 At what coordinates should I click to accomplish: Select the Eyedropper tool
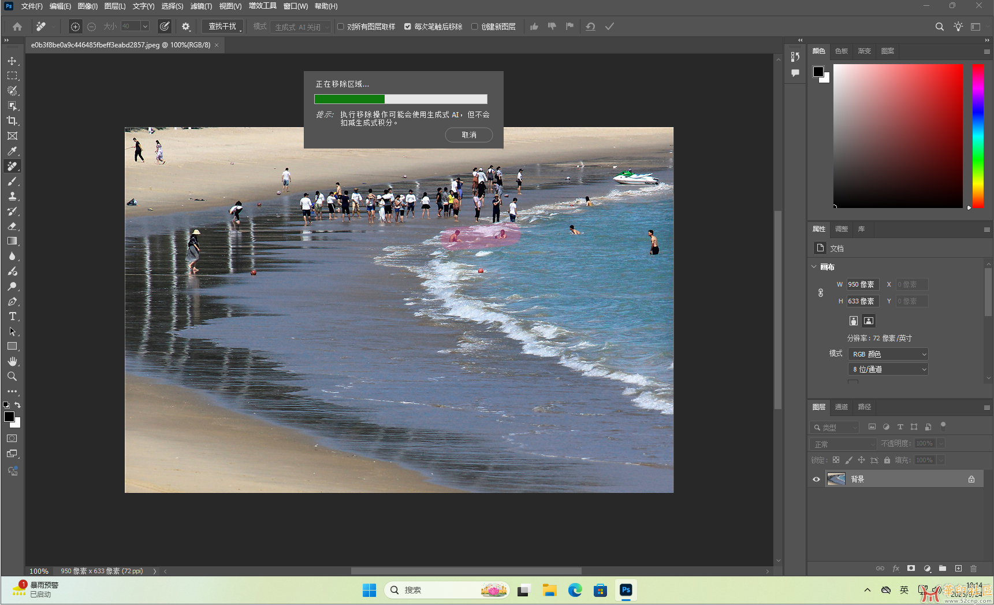point(12,151)
